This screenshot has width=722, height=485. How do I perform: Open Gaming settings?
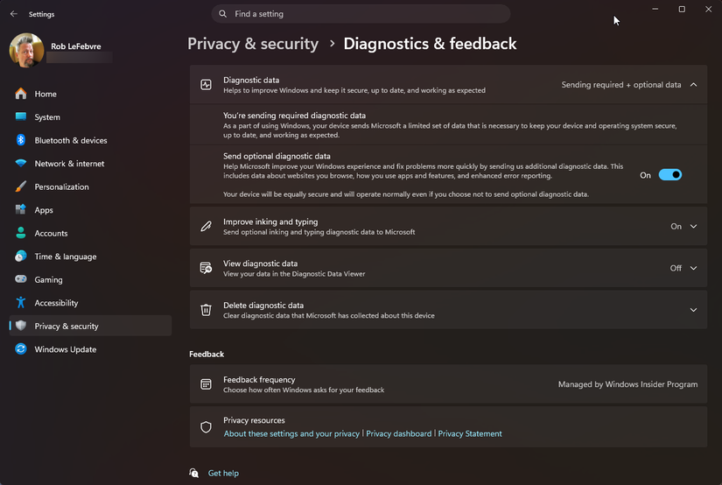click(x=91, y=279)
